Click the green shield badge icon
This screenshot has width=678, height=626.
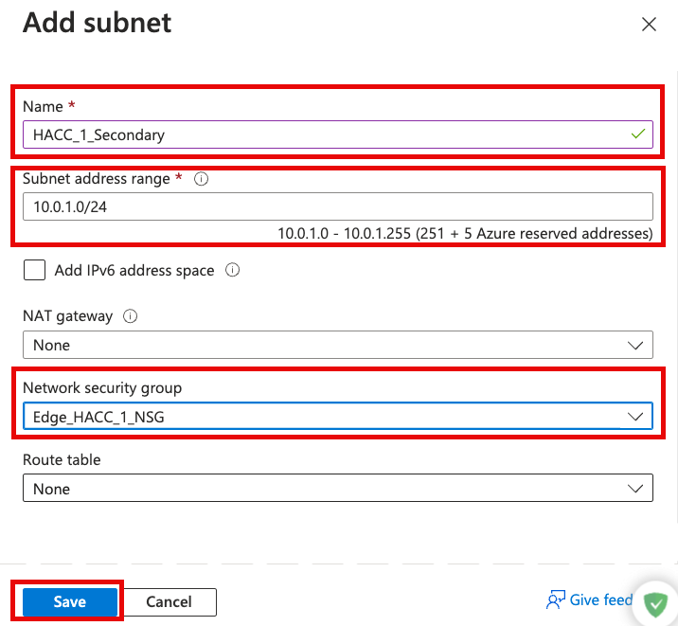[x=655, y=605]
